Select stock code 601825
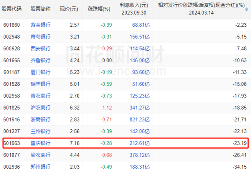The width and height of the screenshot is (251, 173). click(11, 108)
